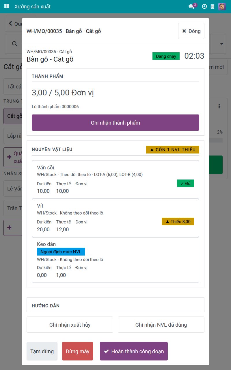Select the Keo dán material row

point(115,260)
